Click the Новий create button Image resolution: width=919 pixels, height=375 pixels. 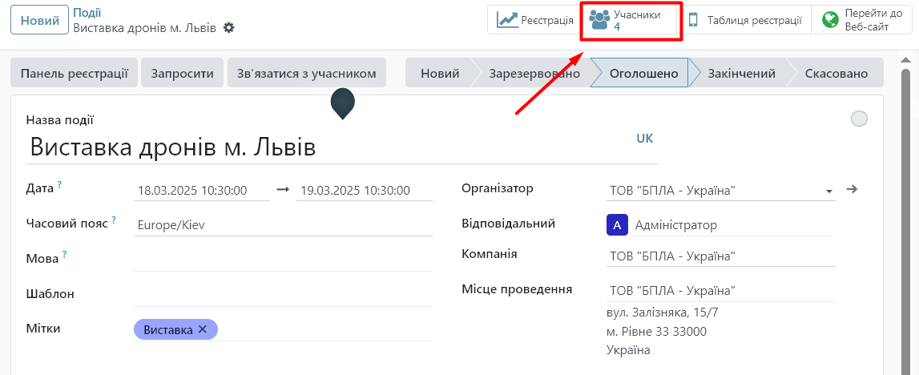coord(39,21)
